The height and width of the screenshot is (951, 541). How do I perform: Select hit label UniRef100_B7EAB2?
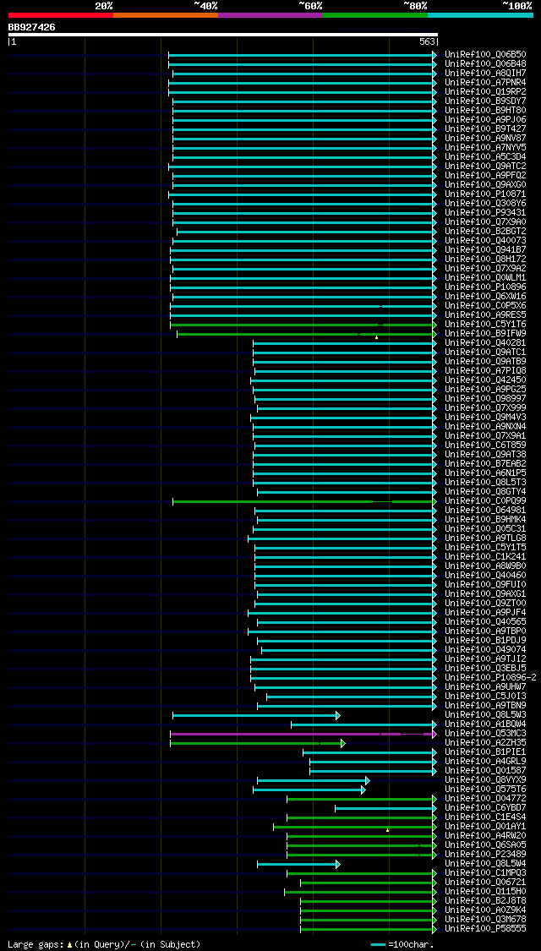click(x=485, y=465)
